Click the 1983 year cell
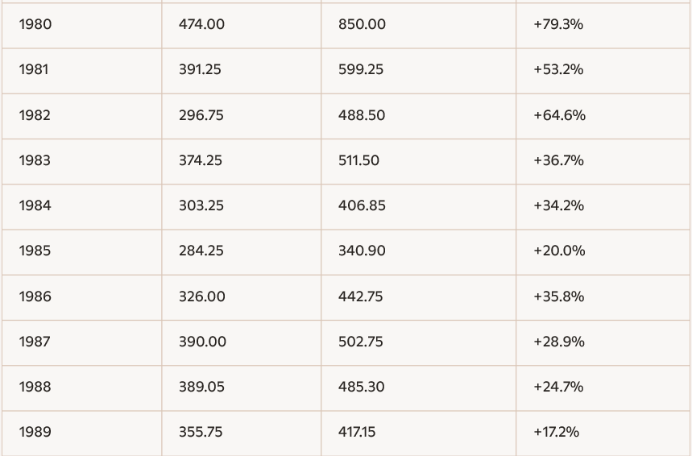The width and height of the screenshot is (692, 456). point(35,160)
